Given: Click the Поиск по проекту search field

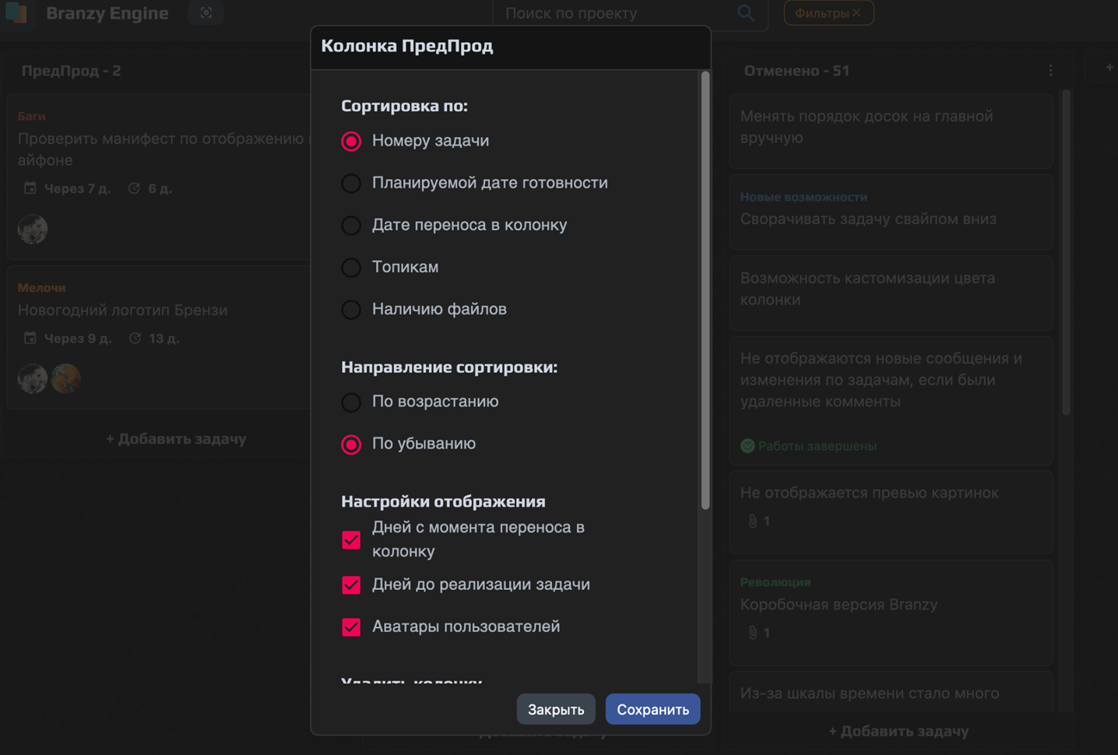Looking at the screenshot, I should [x=615, y=13].
